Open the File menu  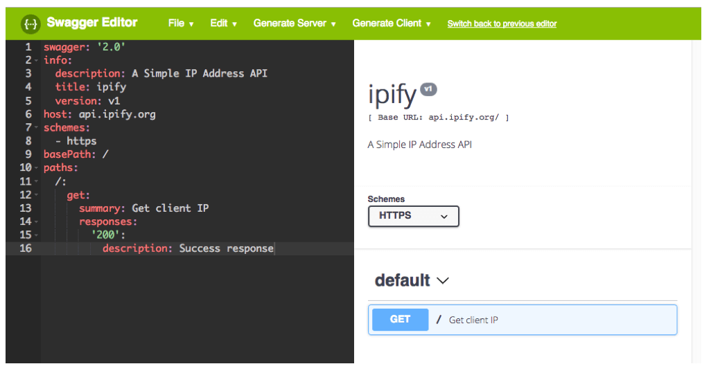point(181,24)
